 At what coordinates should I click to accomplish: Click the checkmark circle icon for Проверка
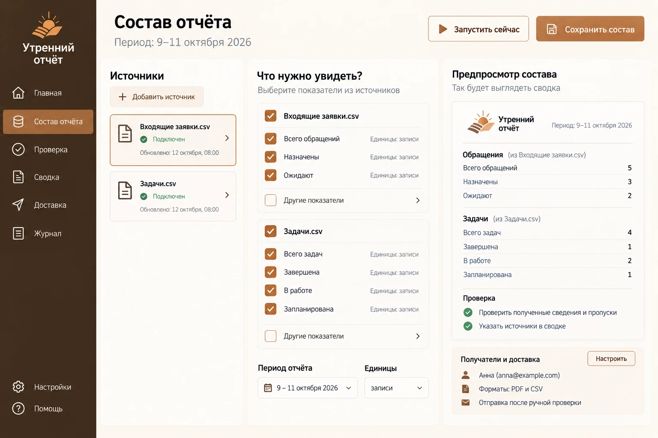(x=18, y=149)
